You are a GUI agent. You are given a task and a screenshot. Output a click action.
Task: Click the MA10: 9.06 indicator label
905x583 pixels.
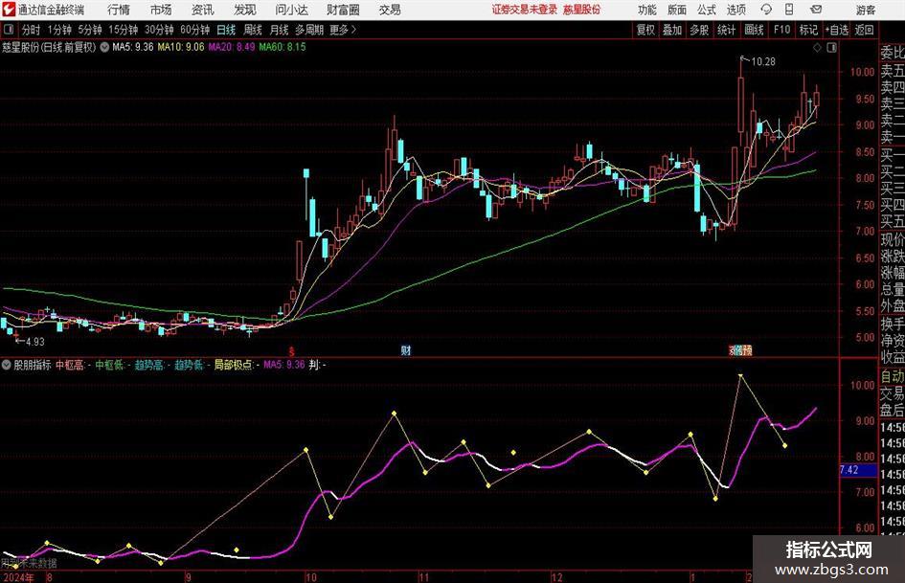(181, 47)
